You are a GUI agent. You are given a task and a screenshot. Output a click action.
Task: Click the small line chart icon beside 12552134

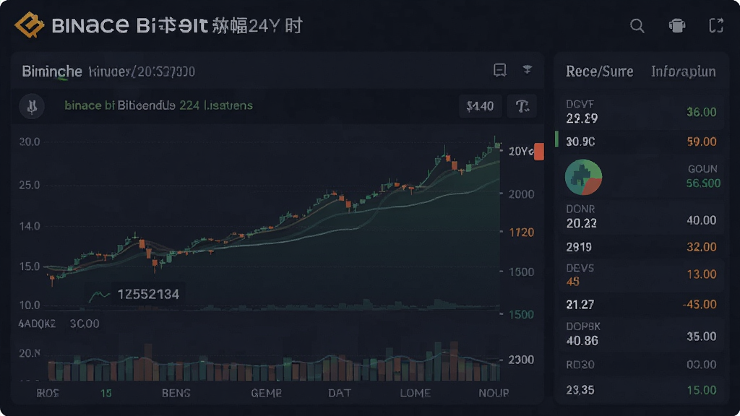coord(99,295)
